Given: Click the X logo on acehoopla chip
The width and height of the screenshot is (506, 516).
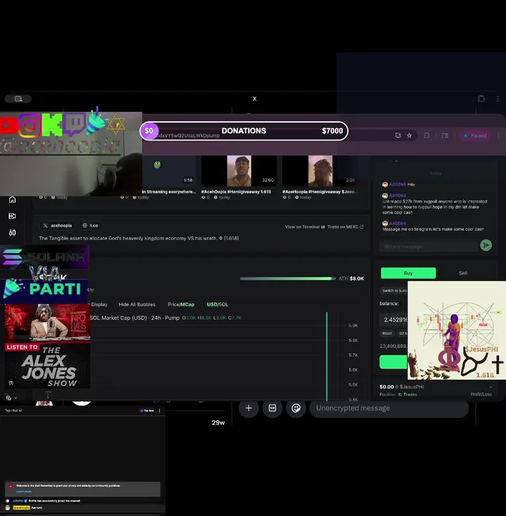Looking at the screenshot, I should (x=45, y=226).
